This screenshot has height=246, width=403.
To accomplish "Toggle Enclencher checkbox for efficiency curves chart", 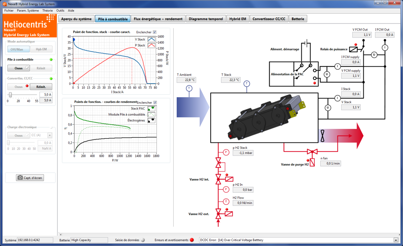I will (x=155, y=102).
